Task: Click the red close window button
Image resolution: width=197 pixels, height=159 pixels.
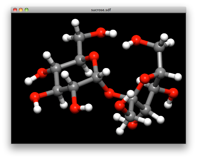Action: 15,10
